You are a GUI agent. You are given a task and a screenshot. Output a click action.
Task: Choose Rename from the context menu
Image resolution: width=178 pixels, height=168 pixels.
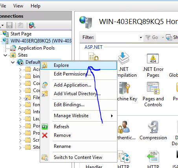pos(79,146)
